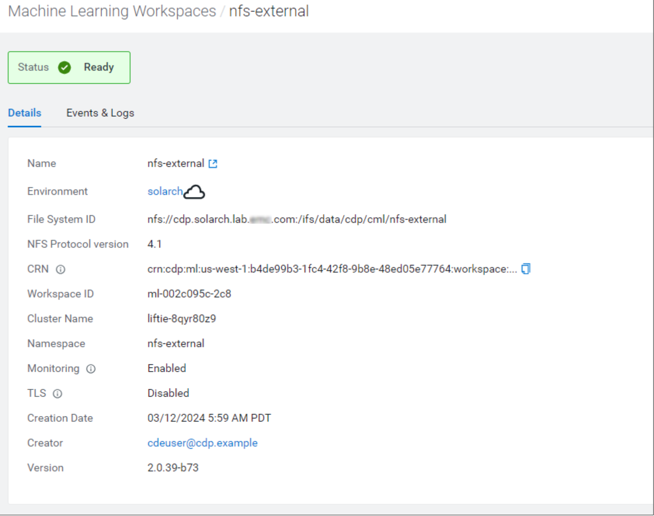Open the nfs-external workspace external link icon

coord(213,164)
